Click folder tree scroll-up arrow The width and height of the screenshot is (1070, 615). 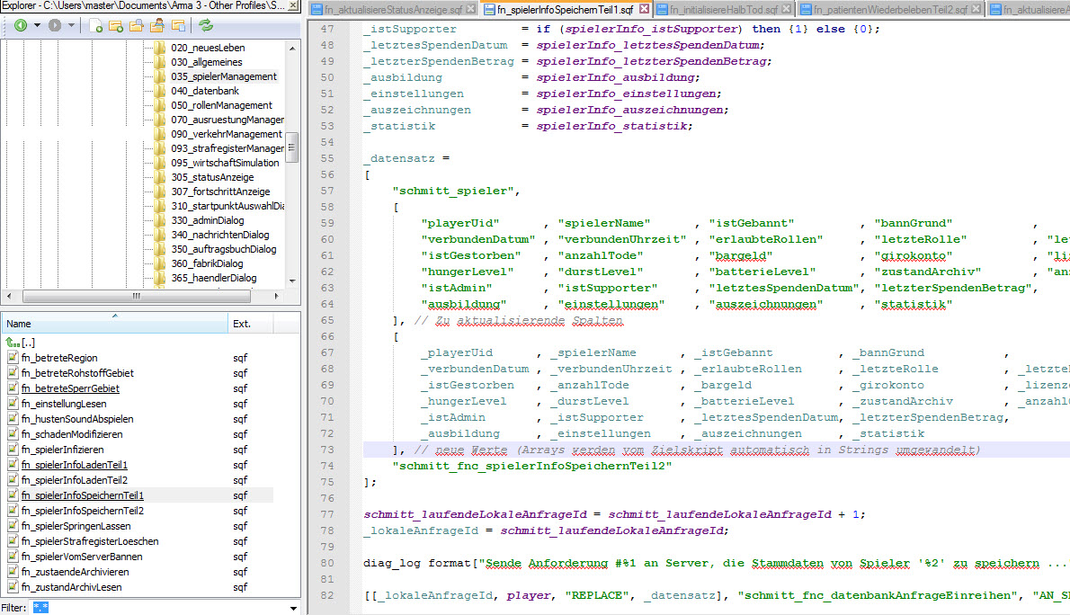click(x=293, y=49)
